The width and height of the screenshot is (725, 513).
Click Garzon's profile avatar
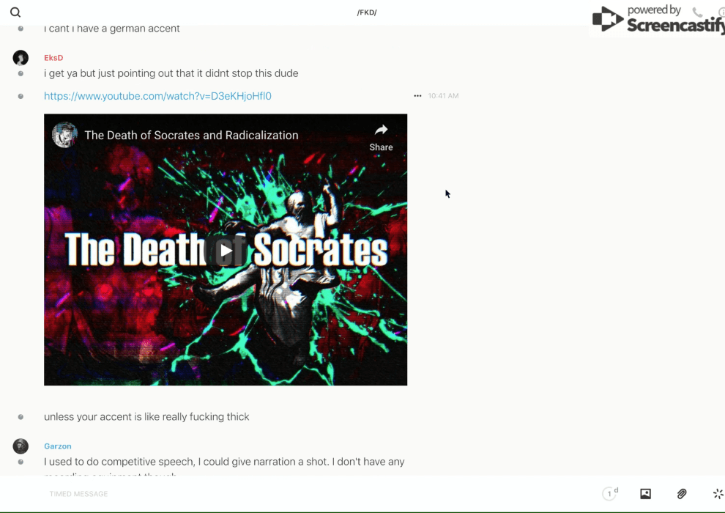tap(21, 446)
